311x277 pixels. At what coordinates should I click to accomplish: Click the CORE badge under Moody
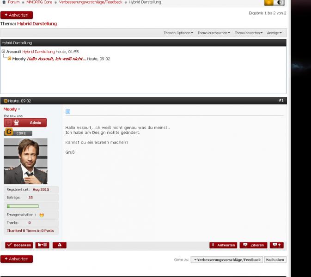pos(18,133)
